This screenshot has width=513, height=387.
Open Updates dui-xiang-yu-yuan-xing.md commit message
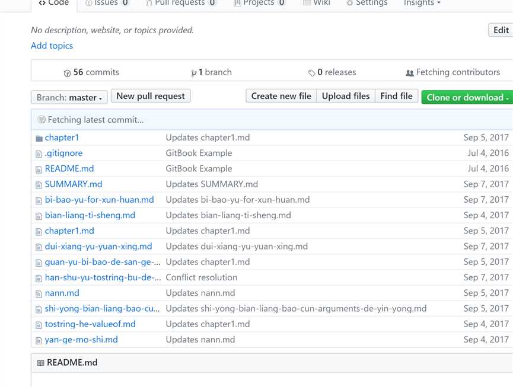coord(237,247)
